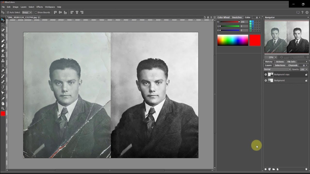Image resolution: width=310 pixels, height=174 pixels.
Task: Toggle visibility of the Background layer
Action: click(x=266, y=80)
